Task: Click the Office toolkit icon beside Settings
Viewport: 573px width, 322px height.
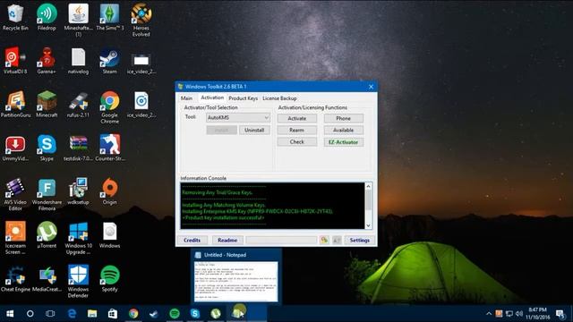Action: pyautogui.click(x=324, y=240)
